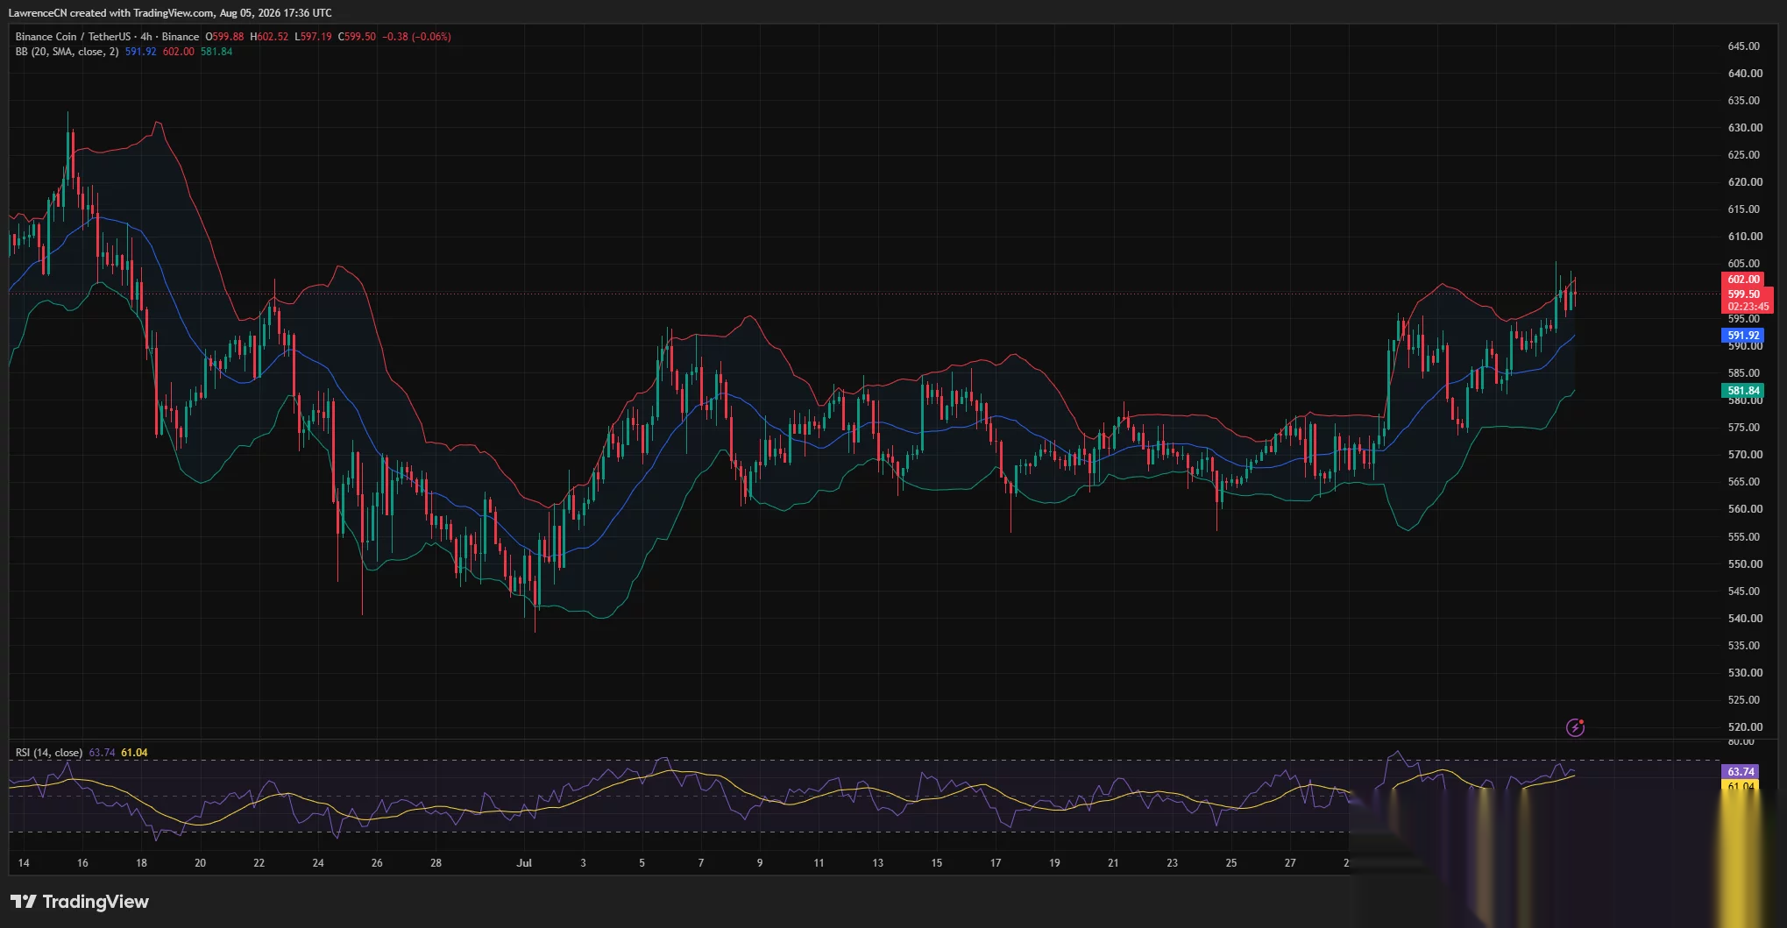Image resolution: width=1787 pixels, height=928 pixels.
Task: Click RSI legend average value 61.04
Action: click(x=134, y=753)
